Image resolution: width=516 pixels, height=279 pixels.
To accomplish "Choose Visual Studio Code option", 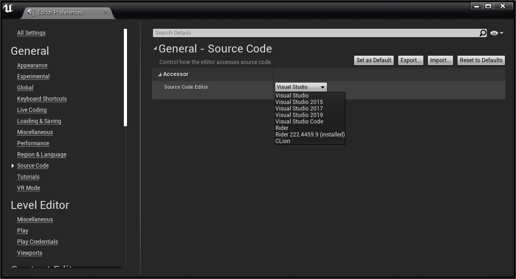I will tap(299, 122).
